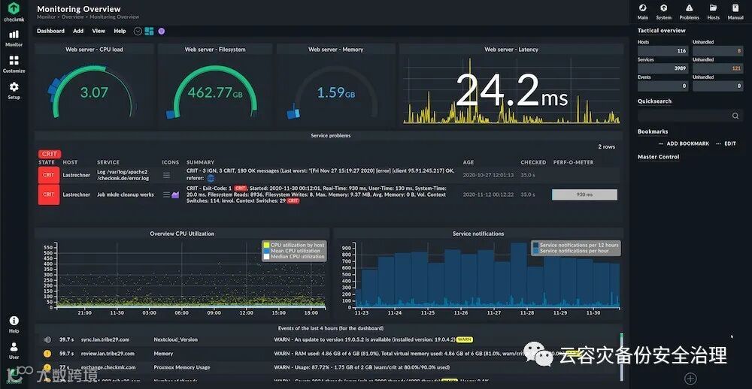Click unhandled service problems count 121
This screenshot has width=752, height=389.
tap(718, 68)
